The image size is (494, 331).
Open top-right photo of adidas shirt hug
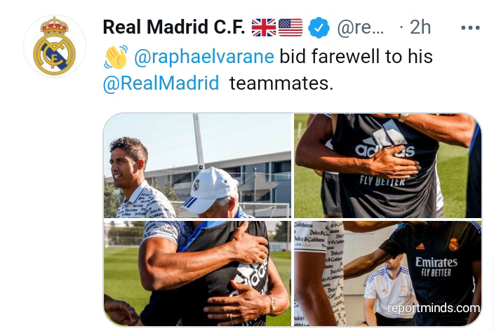(x=387, y=165)
